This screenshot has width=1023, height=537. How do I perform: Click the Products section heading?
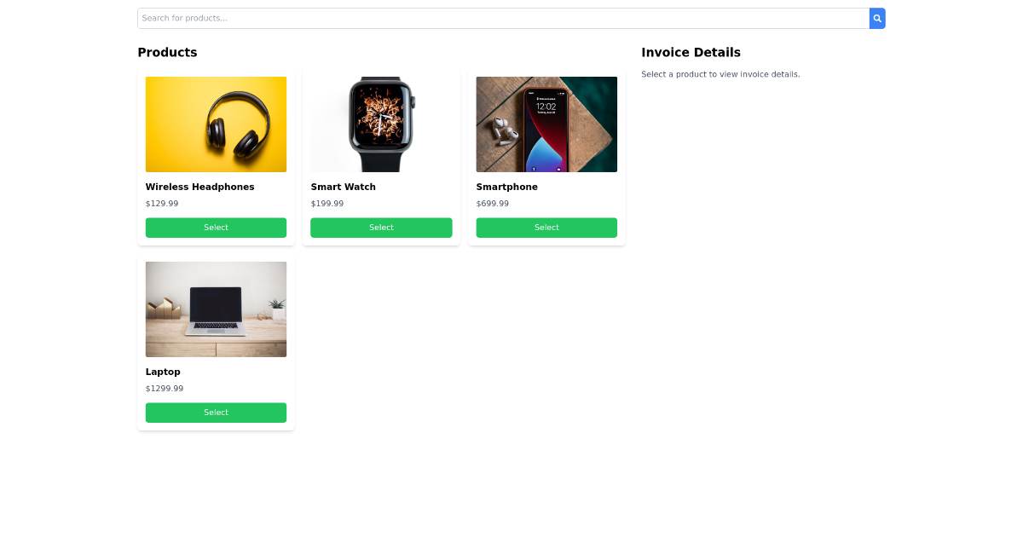click(x=167, y=52)
